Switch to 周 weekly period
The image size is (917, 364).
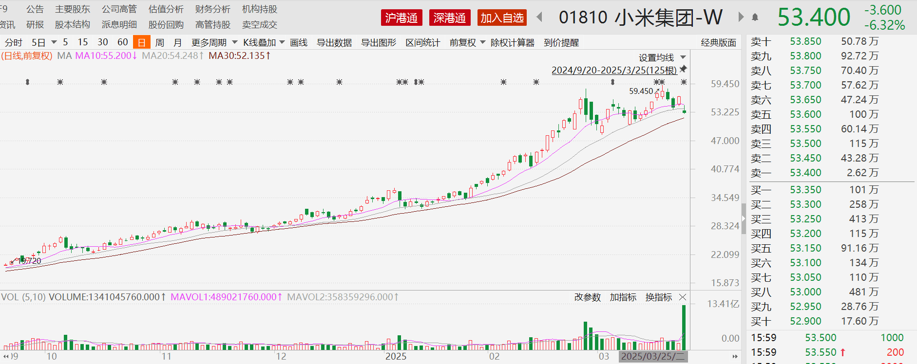160,42
